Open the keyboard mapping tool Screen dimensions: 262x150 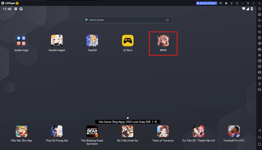click(x=259, y=15)
